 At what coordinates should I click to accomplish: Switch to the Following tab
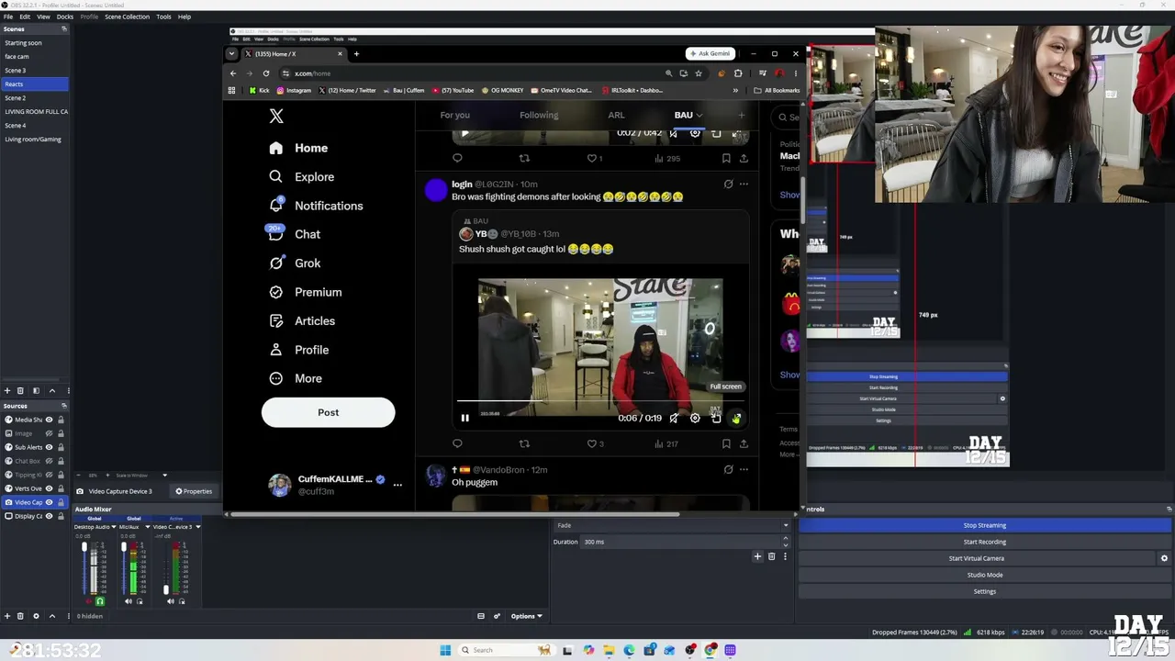(539, 116)
